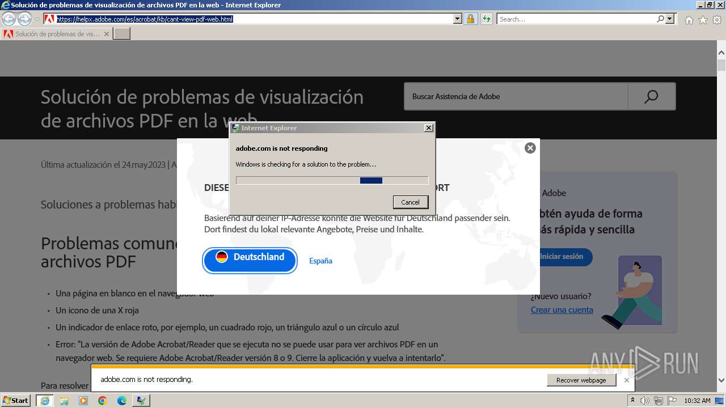Open the search provider dropdown arrow

pos(670,19)
